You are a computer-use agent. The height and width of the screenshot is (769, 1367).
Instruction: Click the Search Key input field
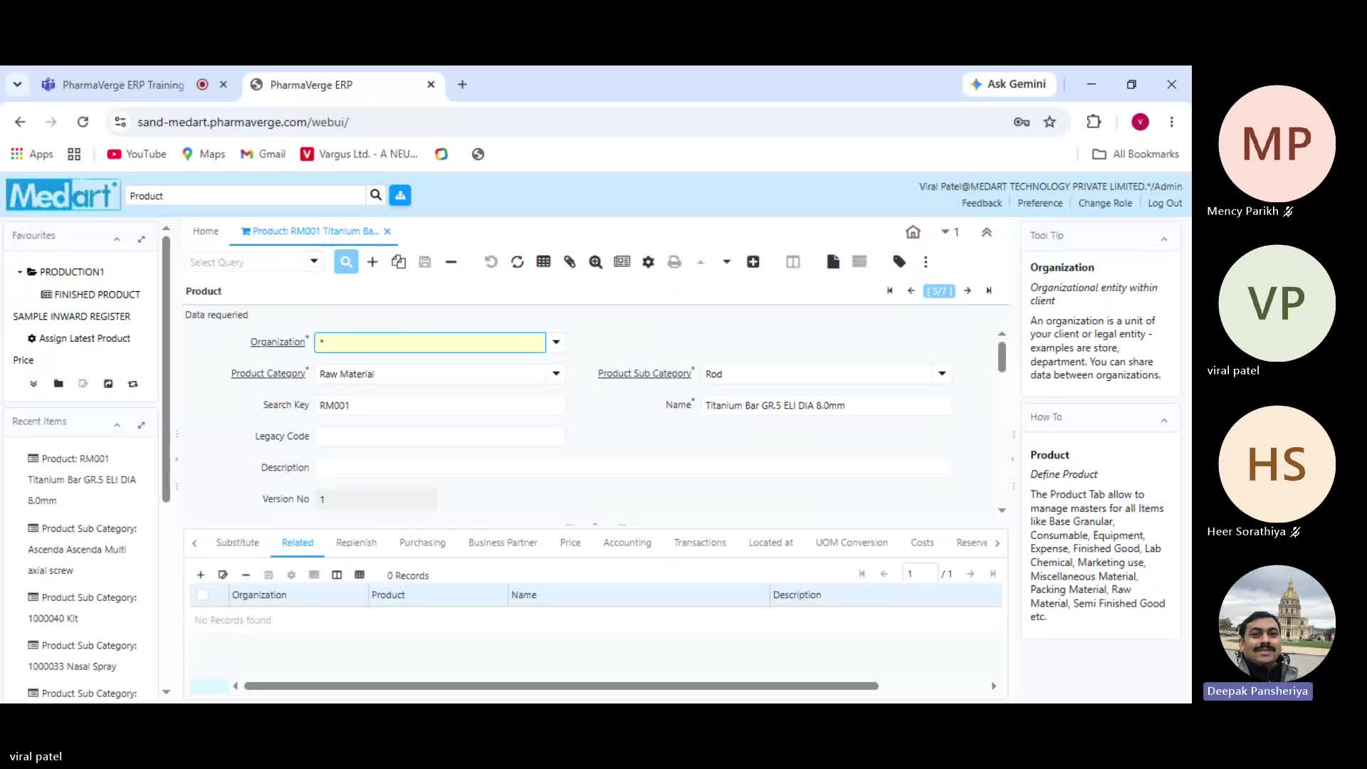441,405
